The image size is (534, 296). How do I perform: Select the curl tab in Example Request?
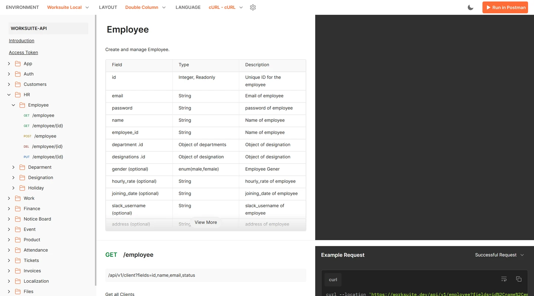tap(333, 280)
